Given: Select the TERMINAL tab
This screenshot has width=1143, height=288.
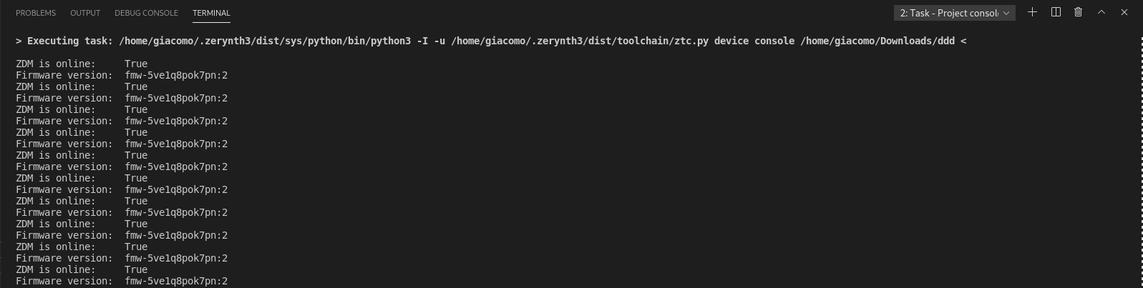Looking at the screenshot, I should pos(211,13).
